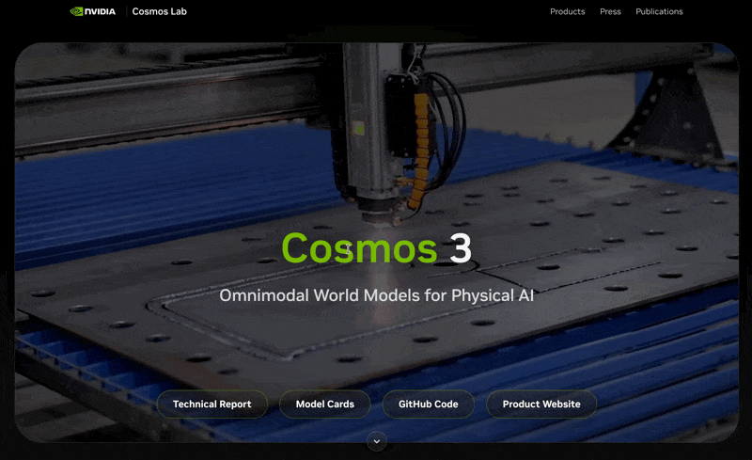
Task: Go to the Press page
Action: coord(610,11)
